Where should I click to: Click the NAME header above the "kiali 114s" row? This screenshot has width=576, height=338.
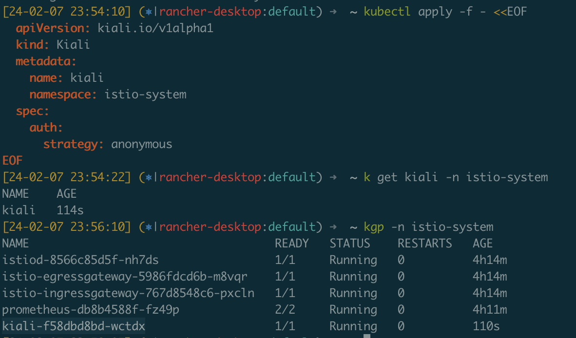pos(16,194)
